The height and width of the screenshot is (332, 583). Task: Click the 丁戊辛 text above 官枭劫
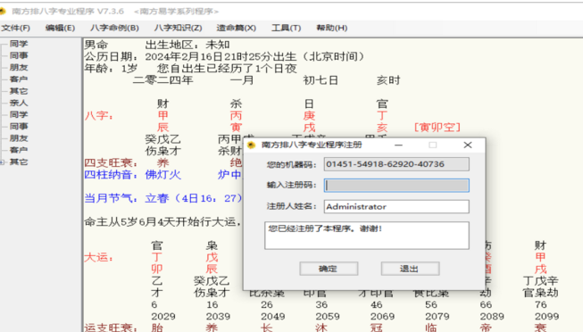[x=541, y=281]
